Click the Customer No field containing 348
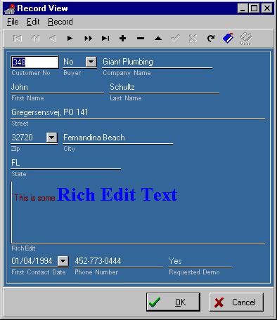The width and height of the screenshot is (277, 320). (34, 62)
